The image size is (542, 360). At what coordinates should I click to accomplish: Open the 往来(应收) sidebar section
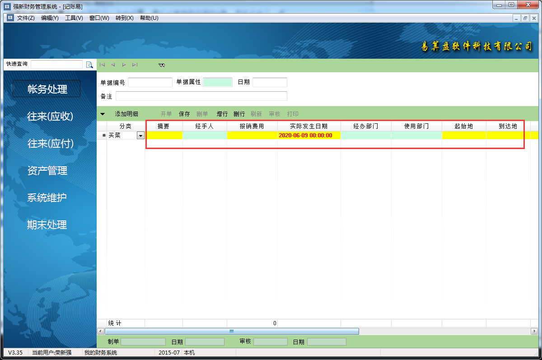tap(50, 116)
